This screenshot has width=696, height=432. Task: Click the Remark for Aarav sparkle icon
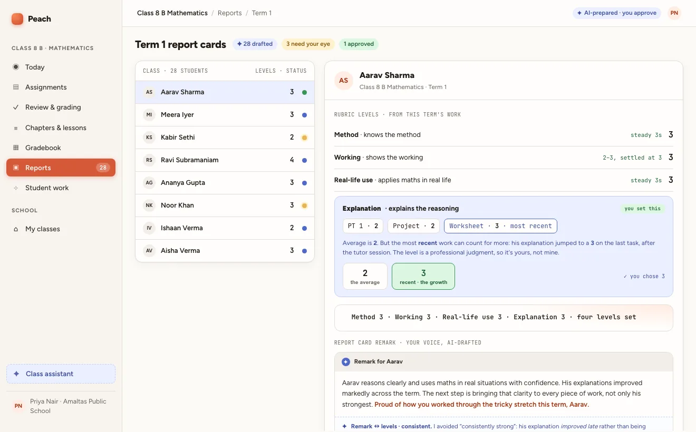(346, 362)
